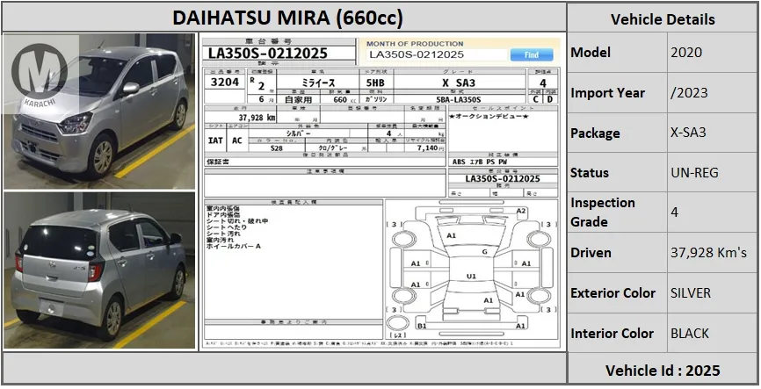Image resolution: width=761 pixels, height=389 pixels.
Task: Select the DAIHATSU MIRA (660cc) title
Action: [287, 18]
